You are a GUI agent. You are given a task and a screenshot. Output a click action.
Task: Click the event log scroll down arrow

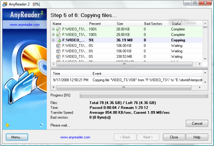click(205, 82)
